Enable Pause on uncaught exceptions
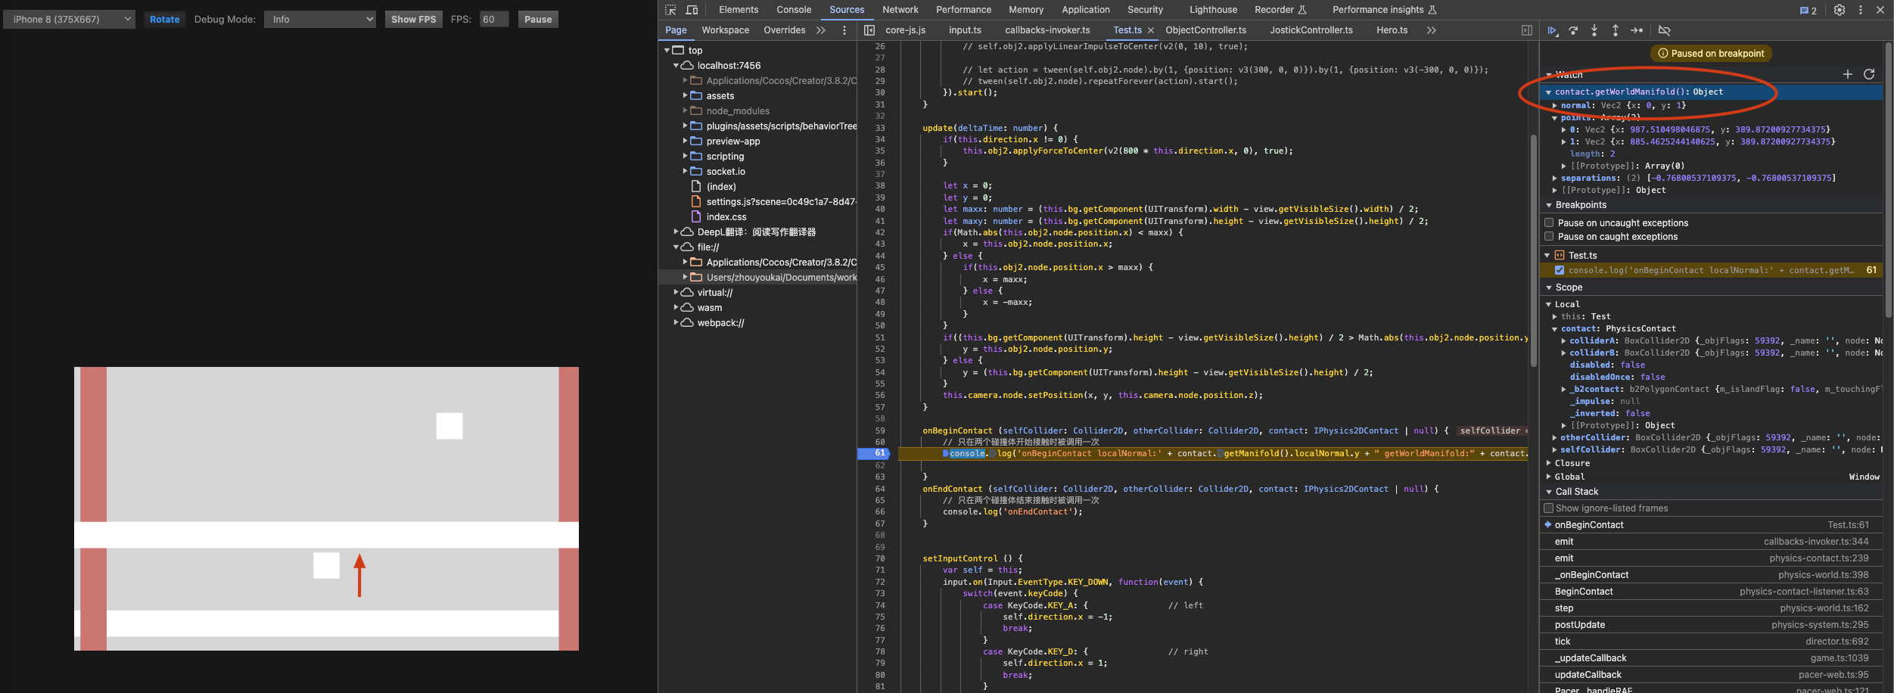Image resolution: width=1894 pixels, height=693 pixels. coord(1549,223)
